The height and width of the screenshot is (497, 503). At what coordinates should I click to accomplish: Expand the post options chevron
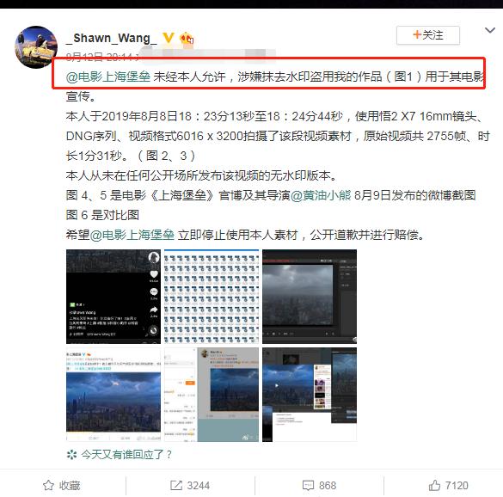pyautogui.click(x=490, y=30)
